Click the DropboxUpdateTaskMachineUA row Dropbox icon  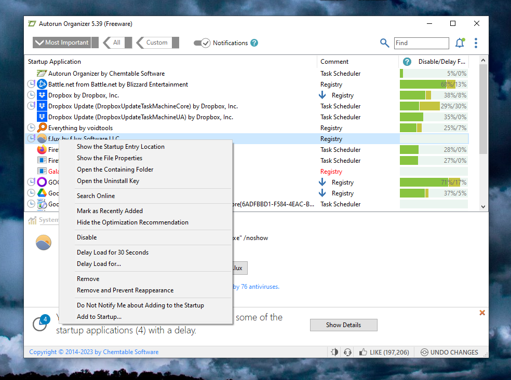[x=42, y=117]
